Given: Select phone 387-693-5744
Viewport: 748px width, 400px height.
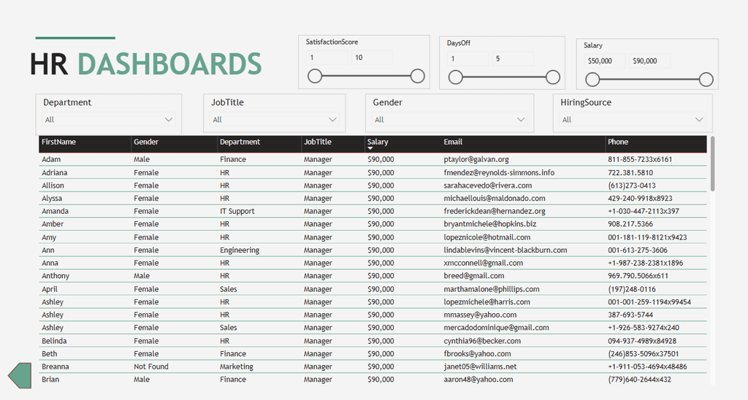Looking at the screenshot, I should [630, 315].
